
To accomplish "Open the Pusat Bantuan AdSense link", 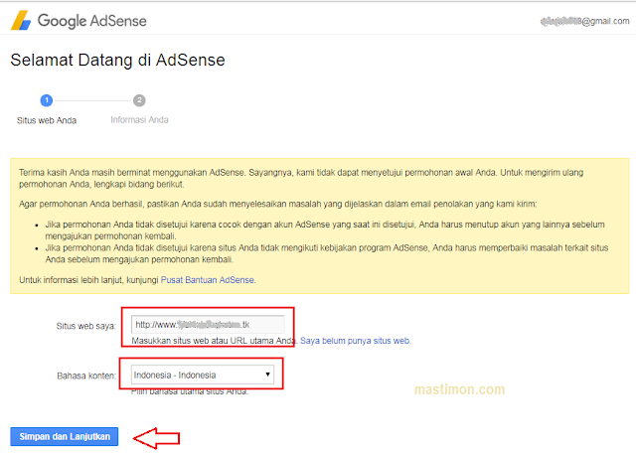I will 208,280.
